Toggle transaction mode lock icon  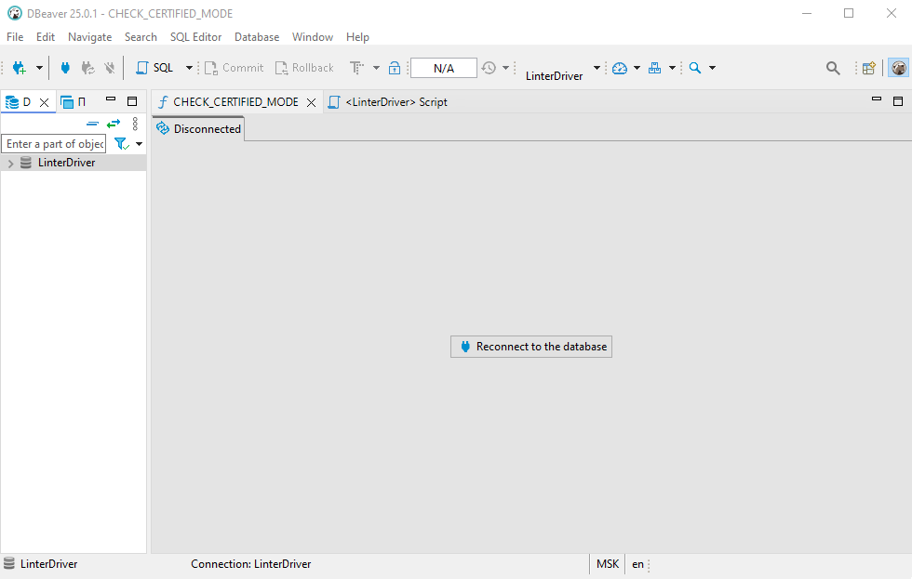click(395, 68)
